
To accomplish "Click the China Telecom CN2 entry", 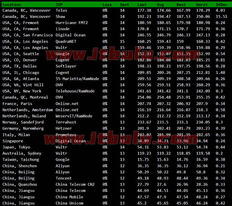I will (x=75, y=185).
